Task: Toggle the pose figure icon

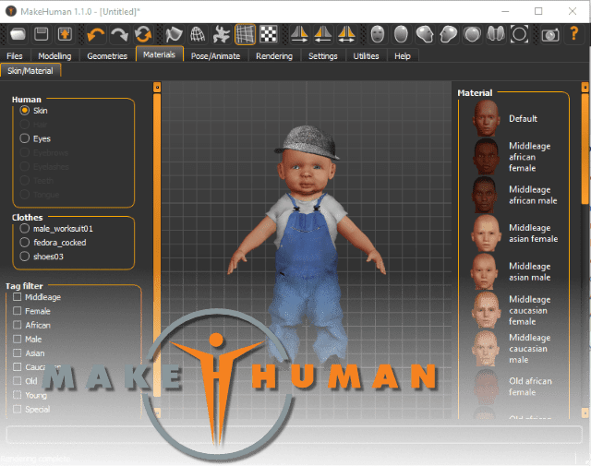Action: click(222, 35)
